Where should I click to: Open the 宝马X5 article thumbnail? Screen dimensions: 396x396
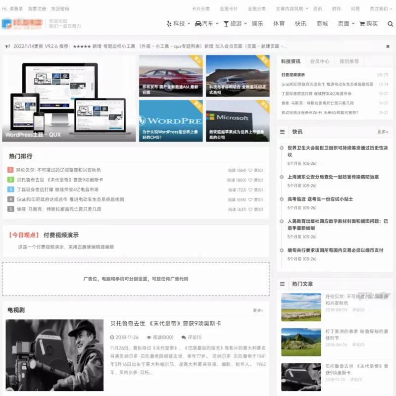tap(238, 76)
